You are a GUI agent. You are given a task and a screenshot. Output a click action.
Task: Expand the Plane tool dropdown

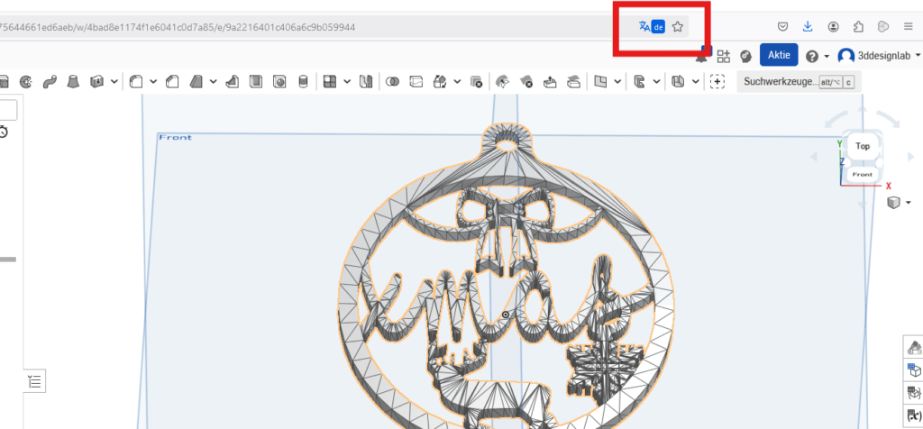[617, 82]
